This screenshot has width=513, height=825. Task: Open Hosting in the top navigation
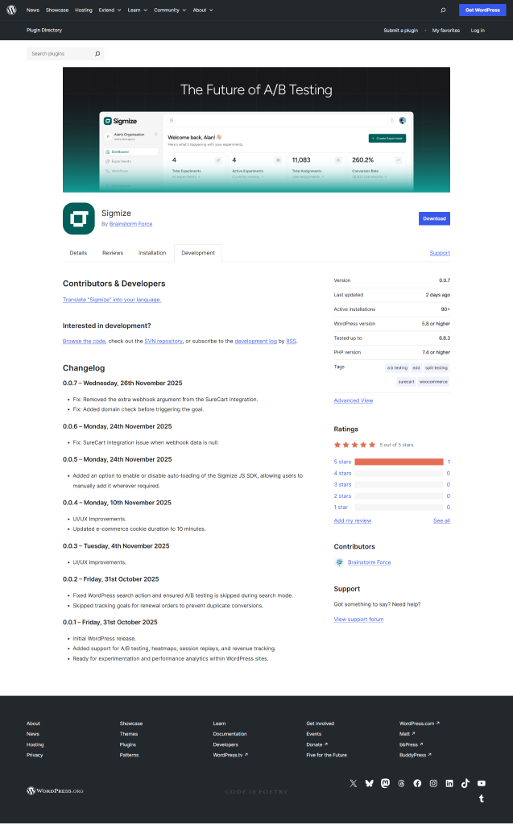(x=83, y=10)
